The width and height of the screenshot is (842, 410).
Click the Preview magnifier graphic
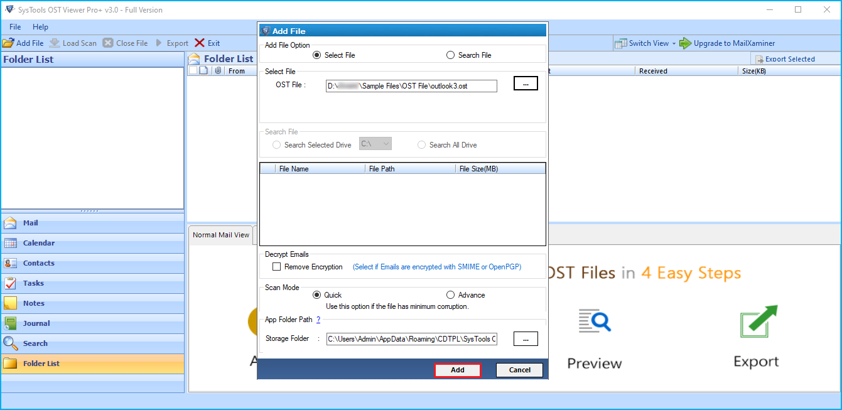click(x=595, y=321)
